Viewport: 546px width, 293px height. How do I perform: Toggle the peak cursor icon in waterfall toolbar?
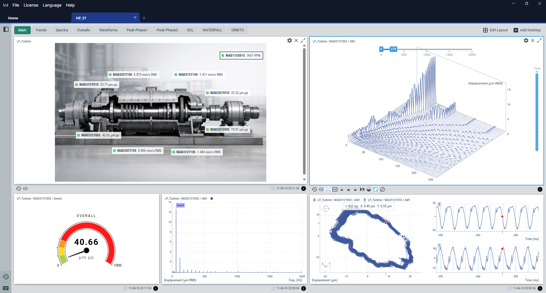click(328, 189)
